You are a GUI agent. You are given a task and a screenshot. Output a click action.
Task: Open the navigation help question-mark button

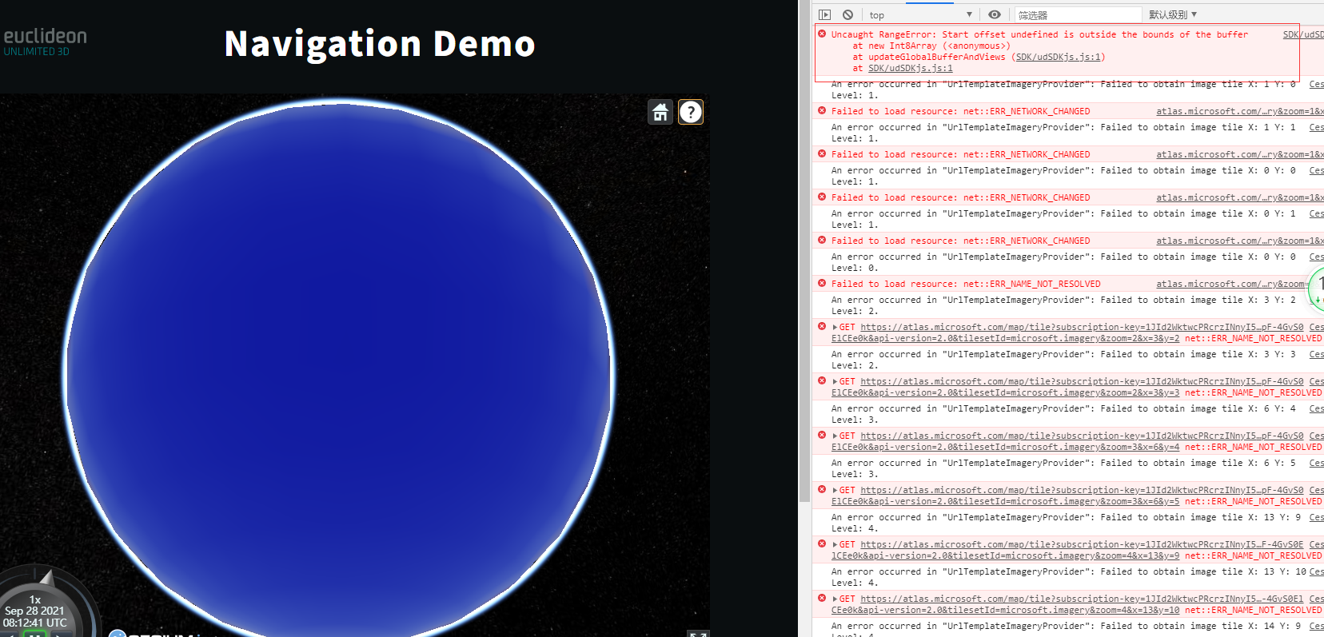(691, 112)
